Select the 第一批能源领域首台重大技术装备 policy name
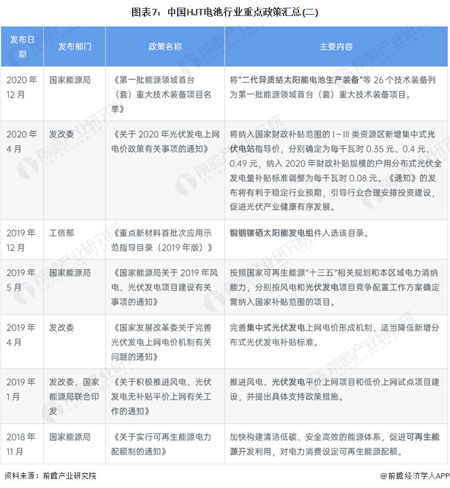450x488 pixels. click(x=162, y=94)
